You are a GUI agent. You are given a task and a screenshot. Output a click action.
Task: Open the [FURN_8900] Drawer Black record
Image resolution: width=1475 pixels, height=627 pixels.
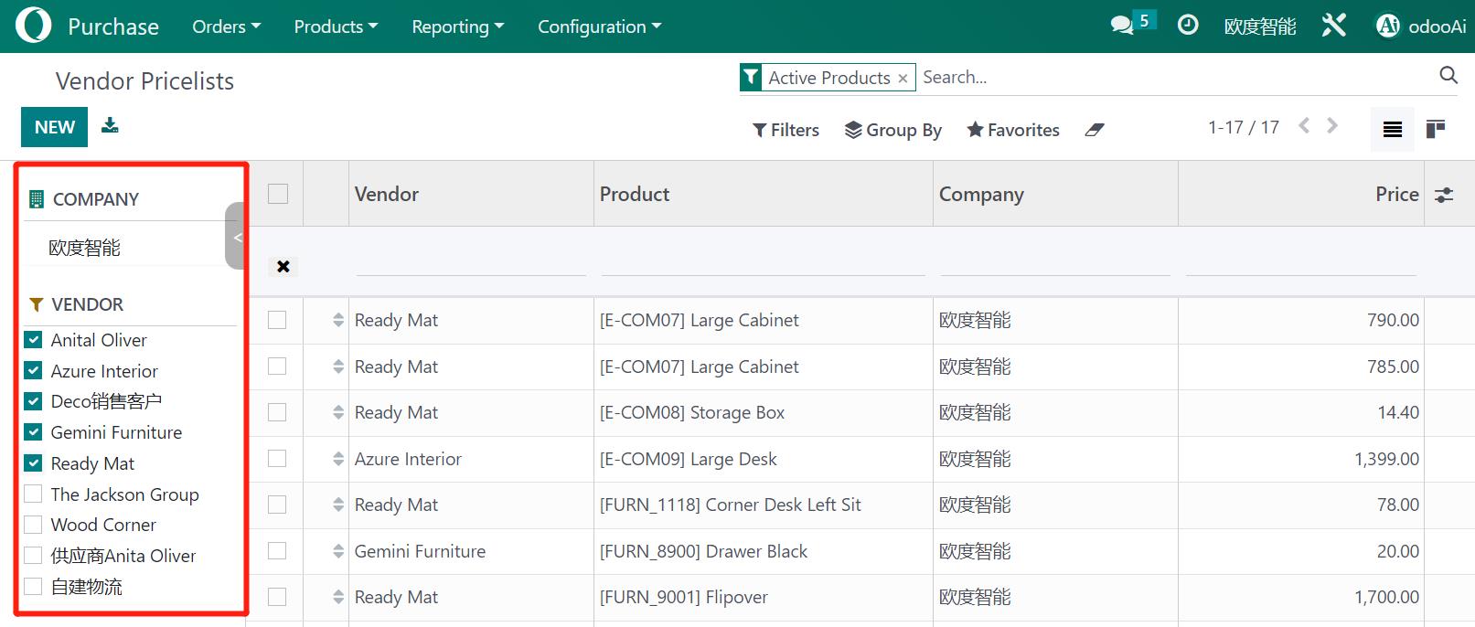click(x=703, y=551)
